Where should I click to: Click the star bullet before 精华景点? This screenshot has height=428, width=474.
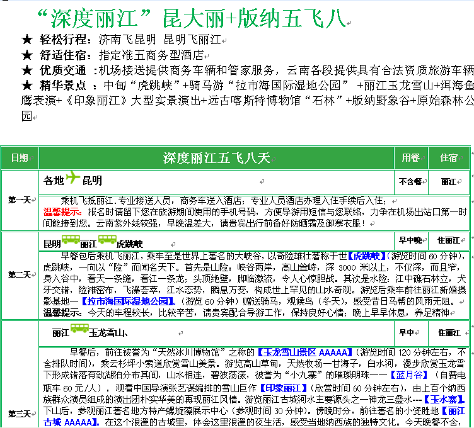pos(26,85)
